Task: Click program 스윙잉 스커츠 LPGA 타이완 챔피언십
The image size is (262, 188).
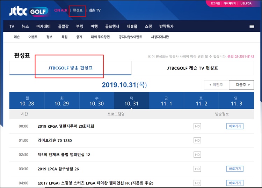Action: point(95,183)
